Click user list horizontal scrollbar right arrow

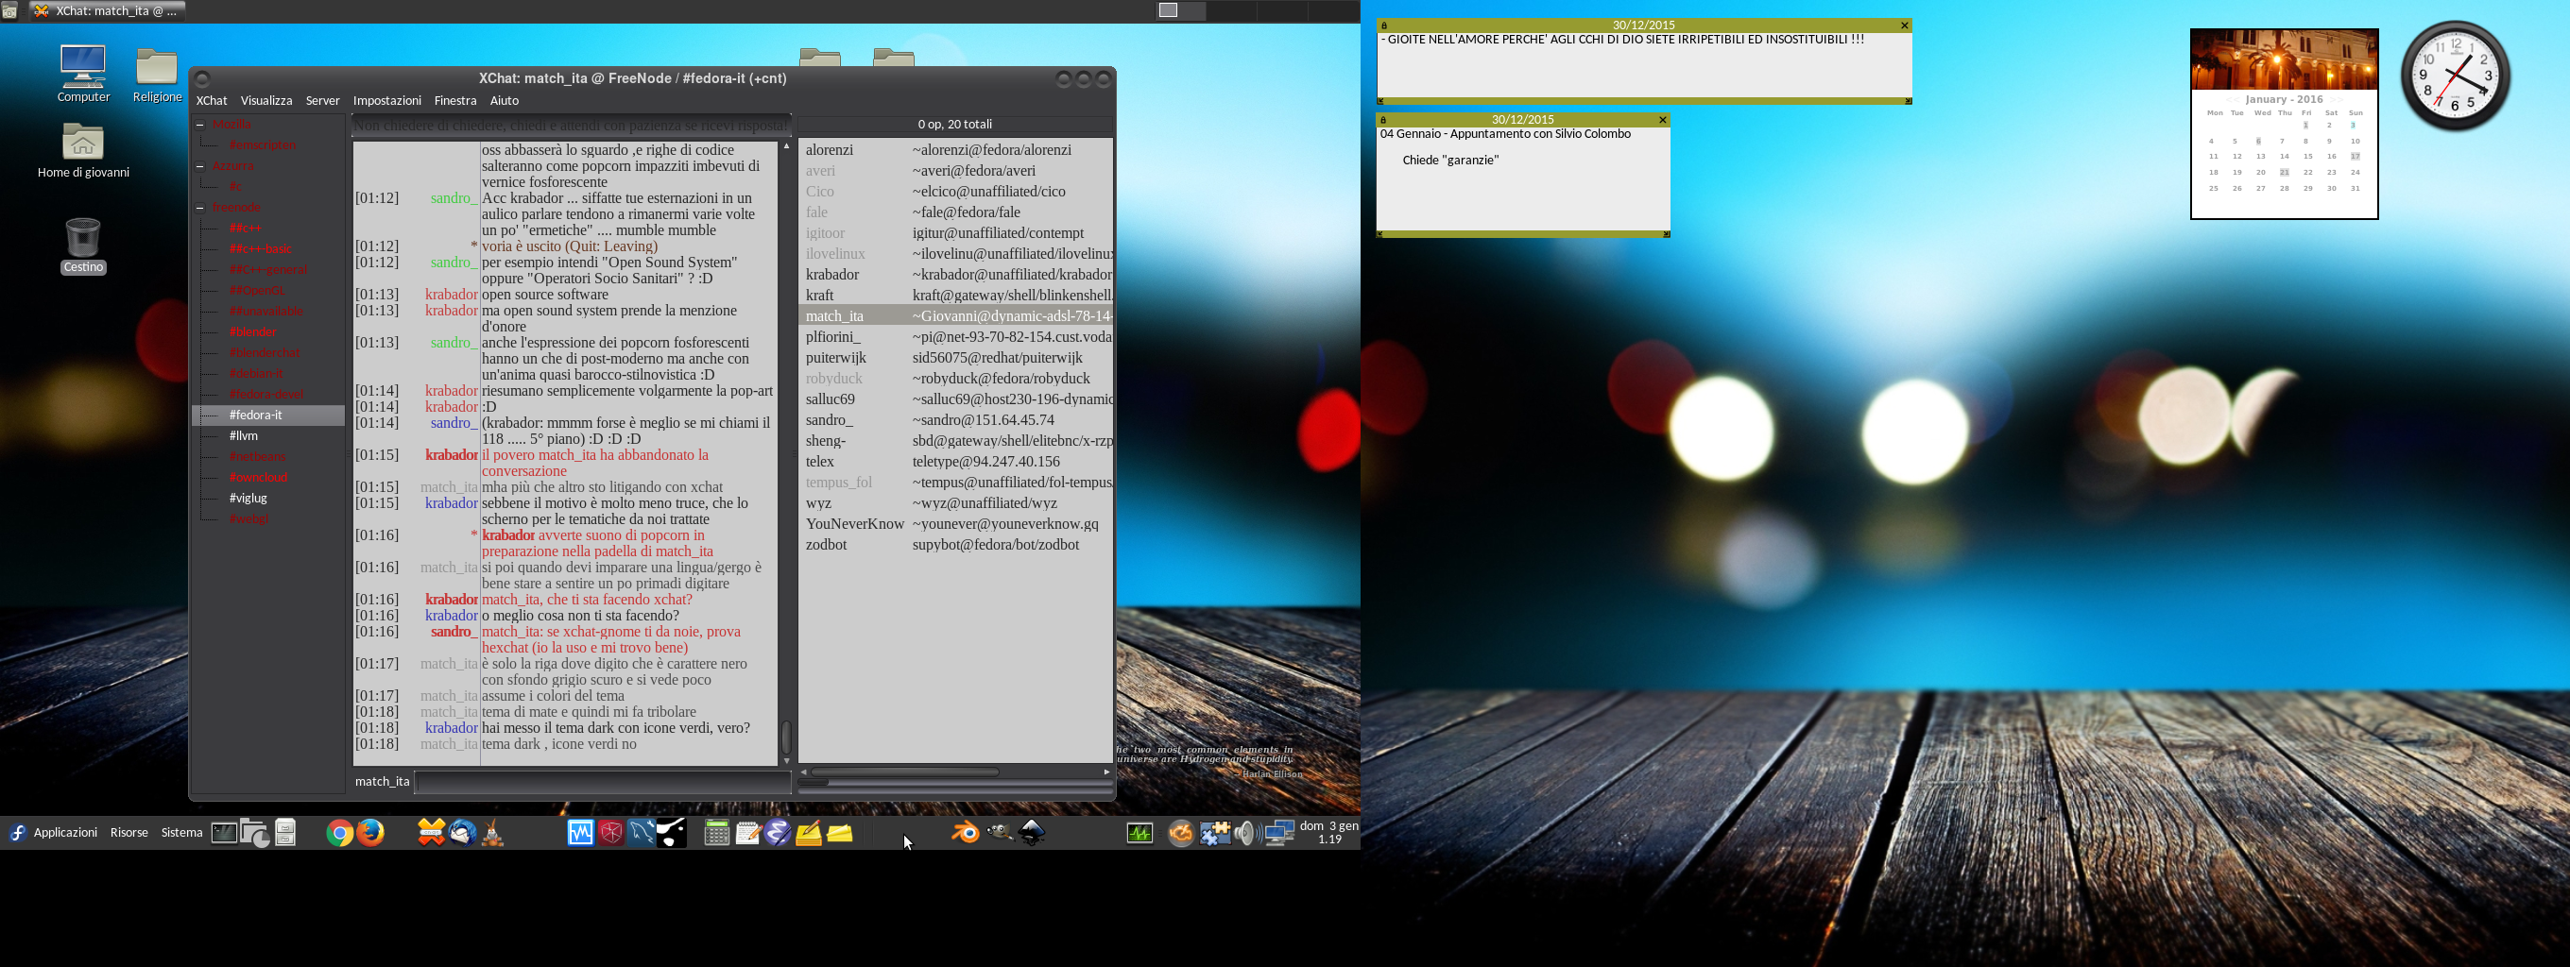point(1105,772)
